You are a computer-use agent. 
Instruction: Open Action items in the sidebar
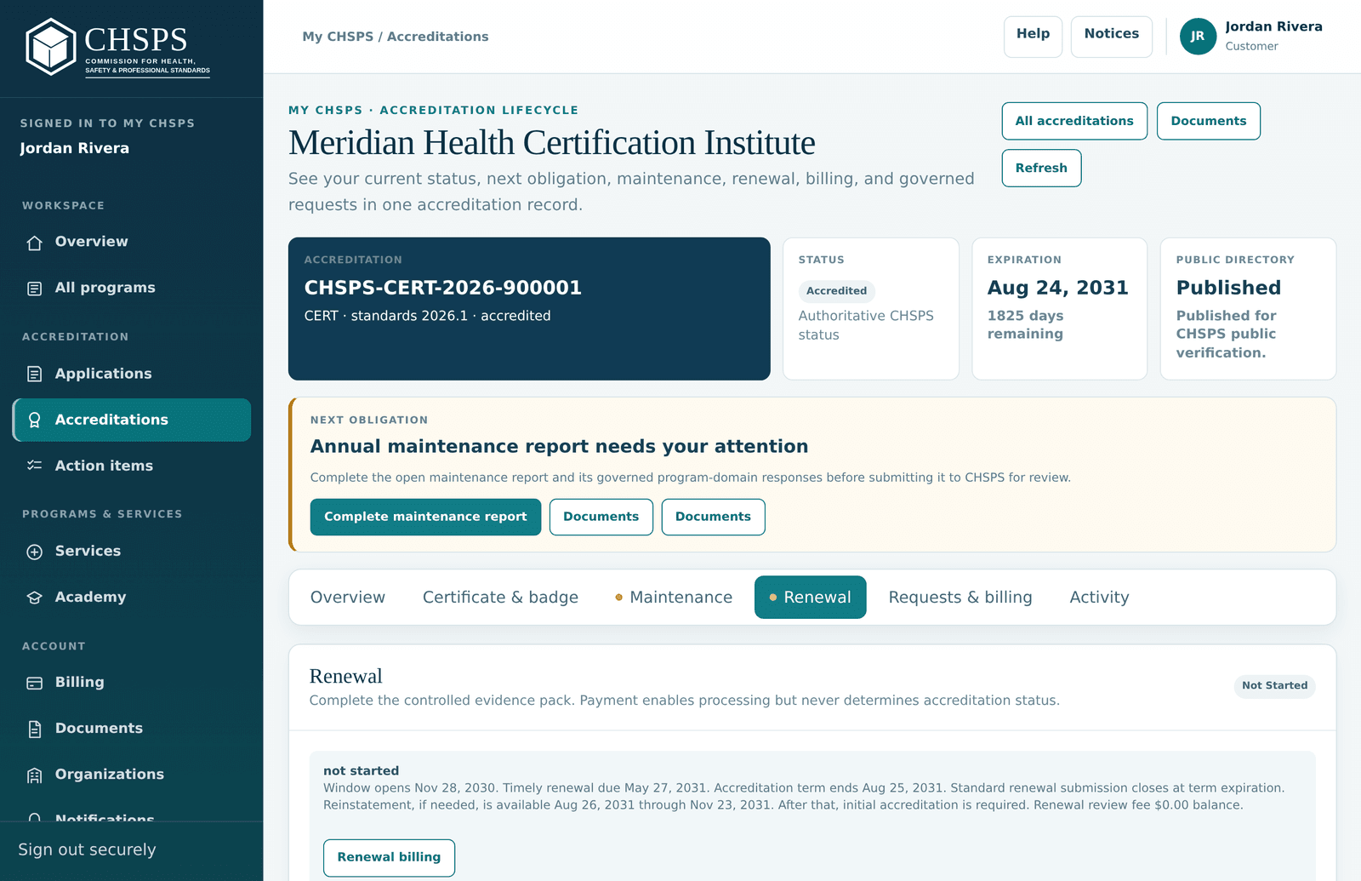tap(132, 466)
